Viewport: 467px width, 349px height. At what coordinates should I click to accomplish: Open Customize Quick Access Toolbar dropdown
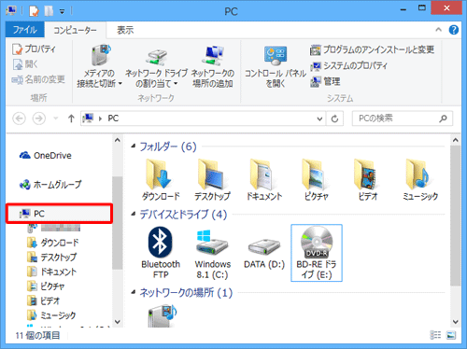63,12
